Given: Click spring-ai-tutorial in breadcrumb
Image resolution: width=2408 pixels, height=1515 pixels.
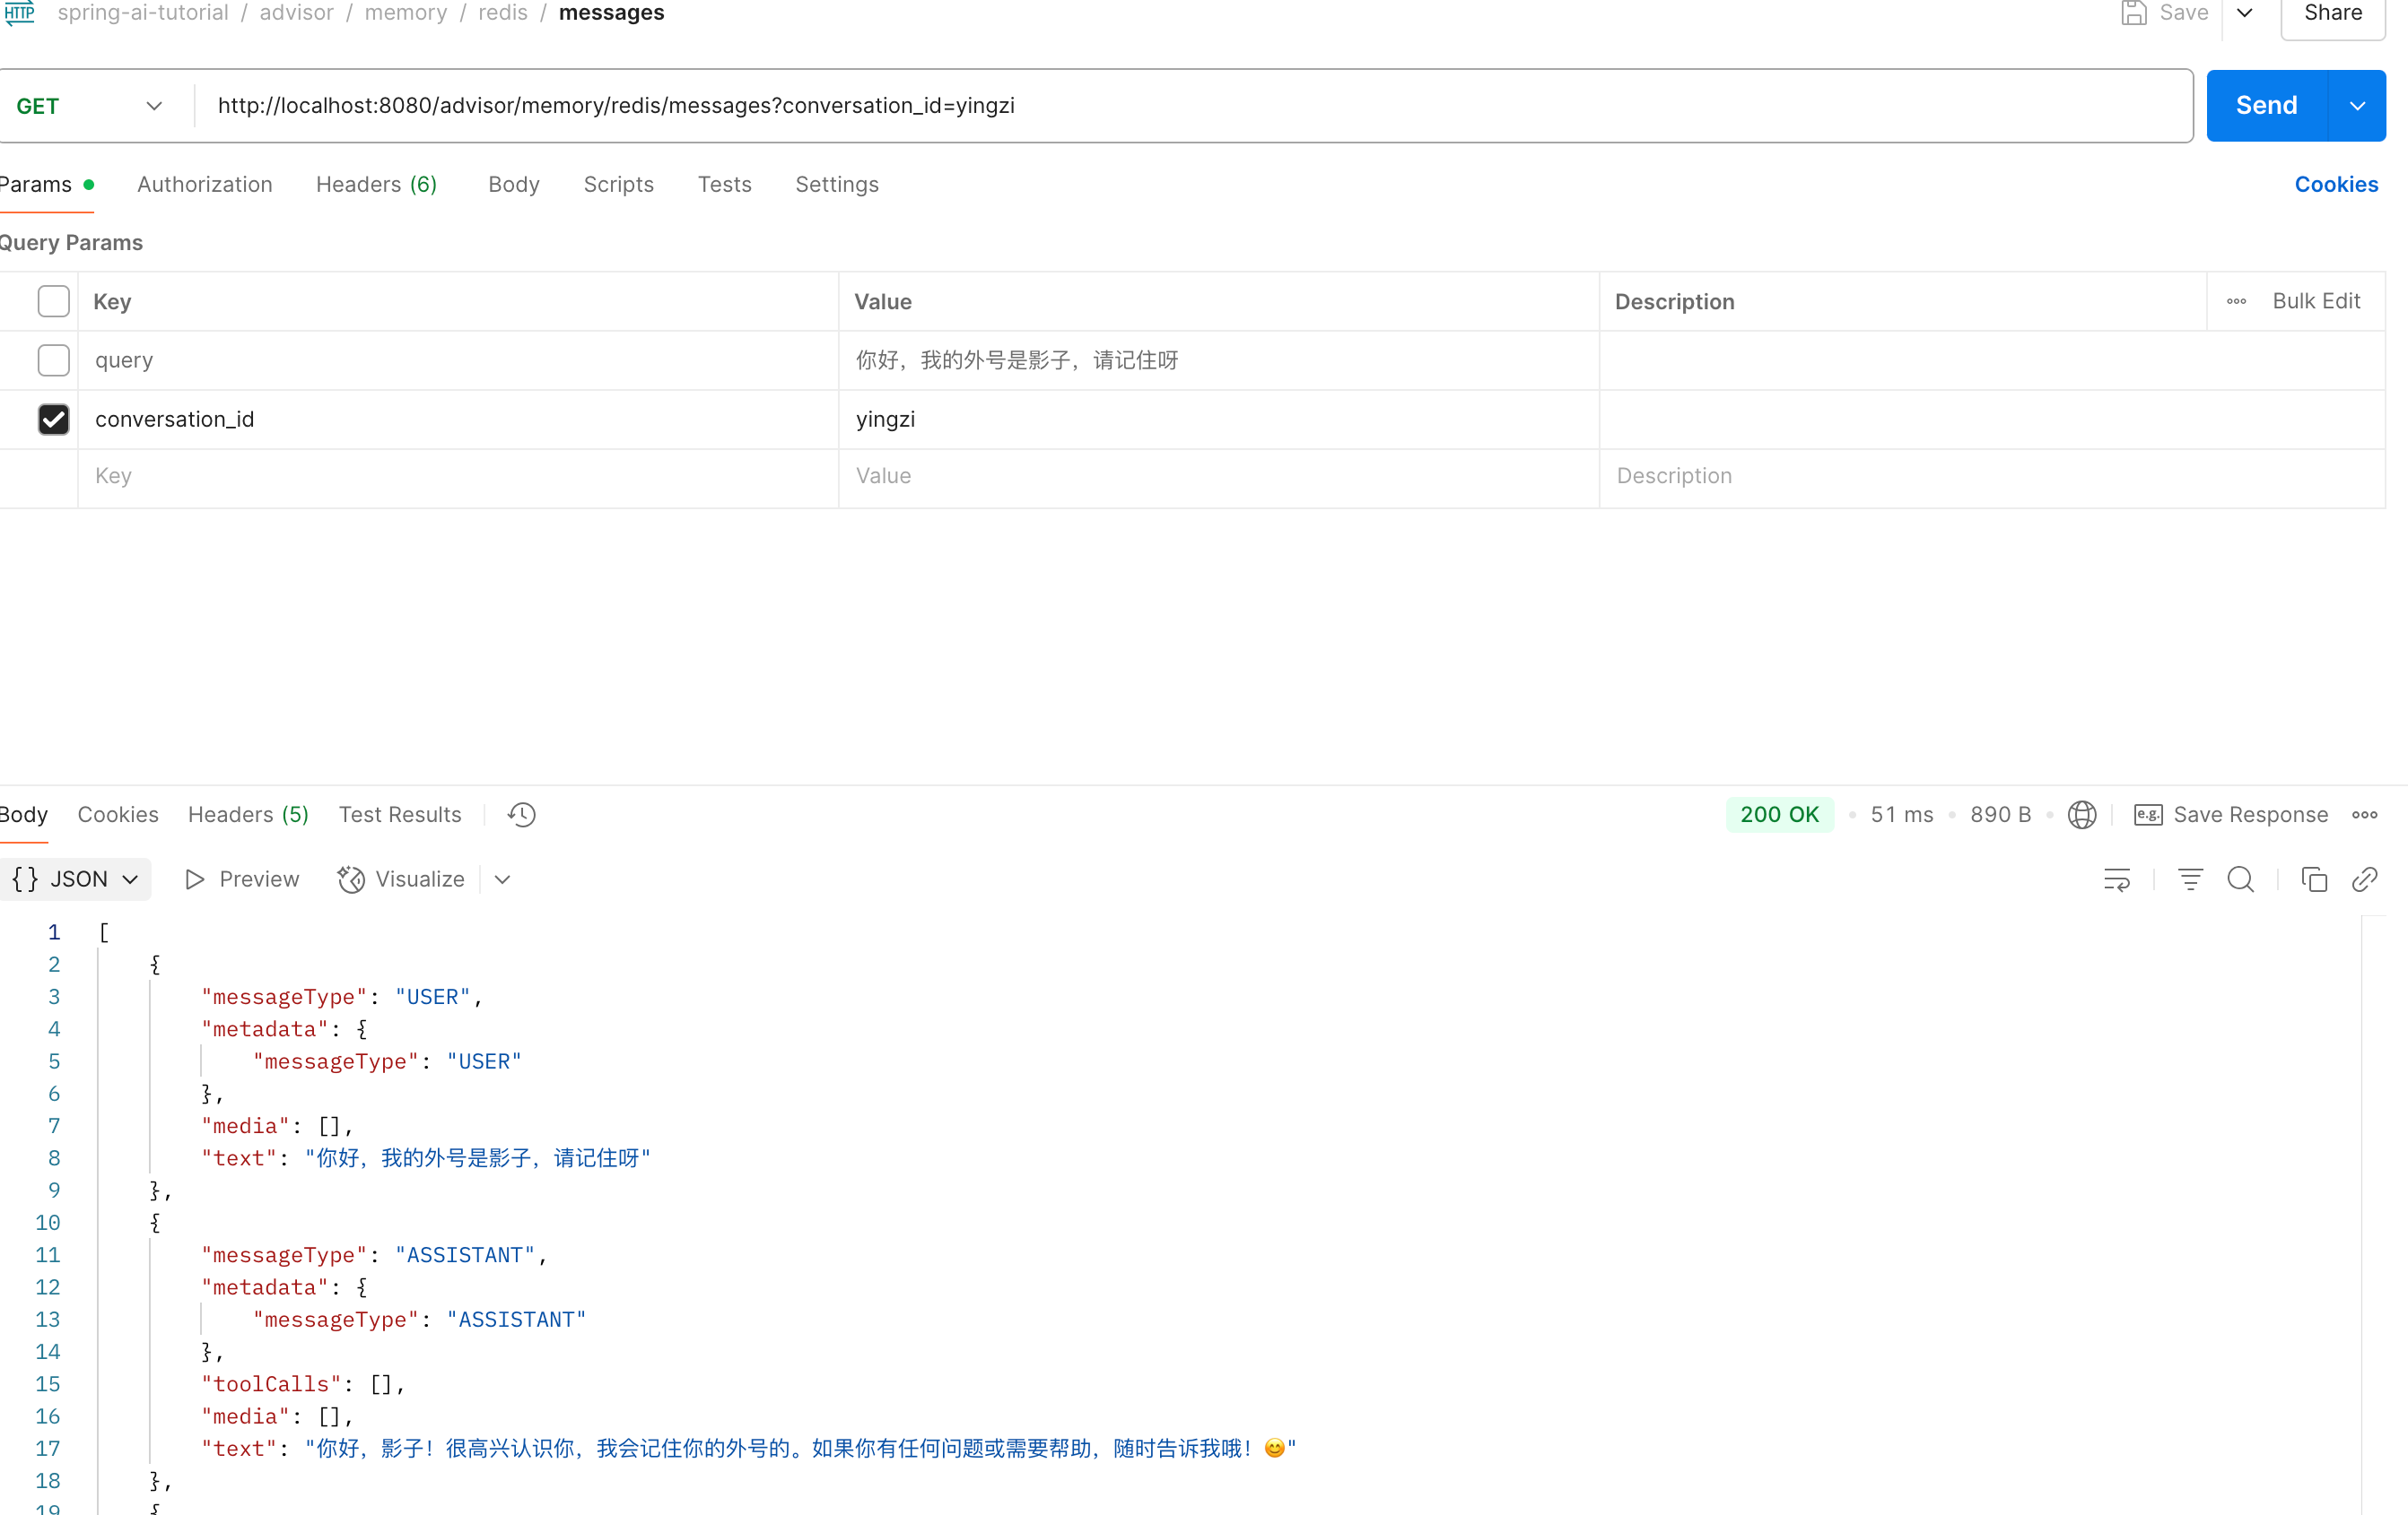Looking at the screenshot, I should [143, 13].
